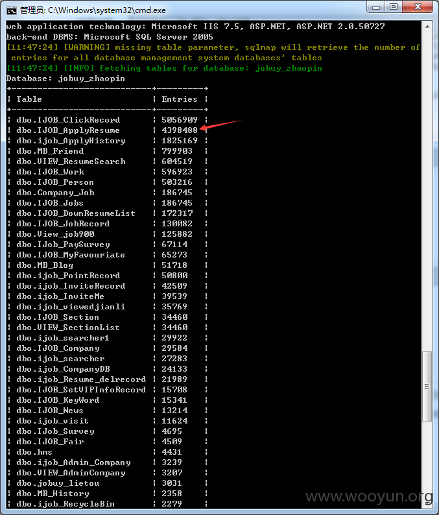This screenshot has width=439, height=515.
Task: Click the text 'dbo.Company_Job'
Action: point(56,193)
